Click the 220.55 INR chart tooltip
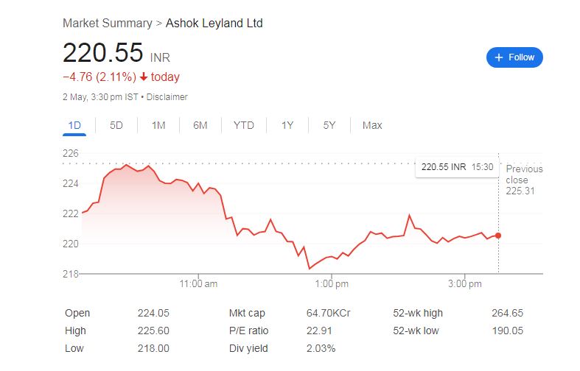 point(456,167)
